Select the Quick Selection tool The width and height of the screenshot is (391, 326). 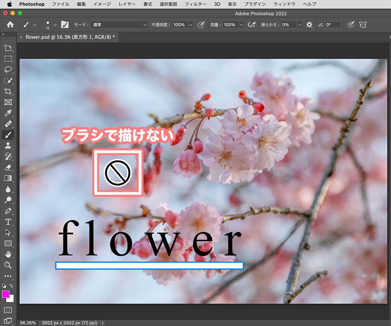tap(8, 81)
